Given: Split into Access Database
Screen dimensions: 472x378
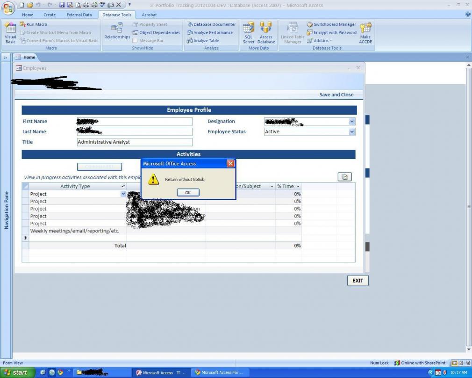Looking at the screenshot, I should 266,33.
